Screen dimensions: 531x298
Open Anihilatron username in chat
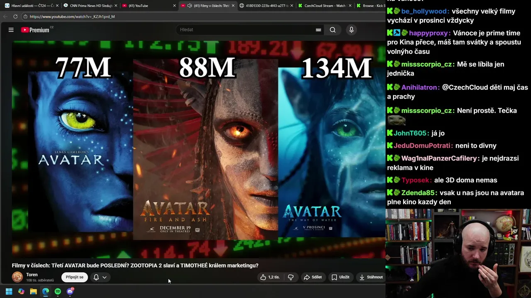[x=420, y=87]
